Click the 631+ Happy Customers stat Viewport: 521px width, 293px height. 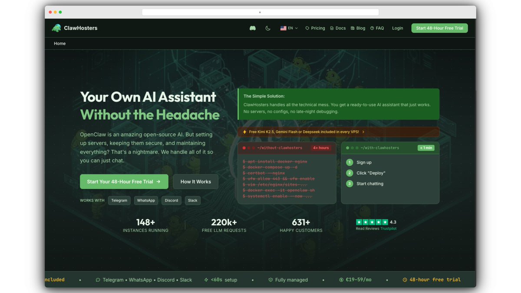pyautogui.click(x=301, y=226)
